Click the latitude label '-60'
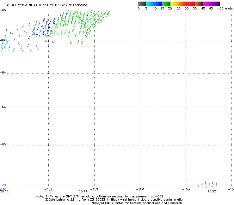The width and height of the screenshot is (234, 205). [x=3, y=10]
